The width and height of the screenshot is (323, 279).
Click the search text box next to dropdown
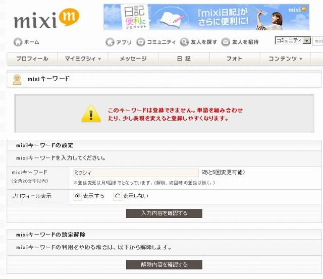318,41
